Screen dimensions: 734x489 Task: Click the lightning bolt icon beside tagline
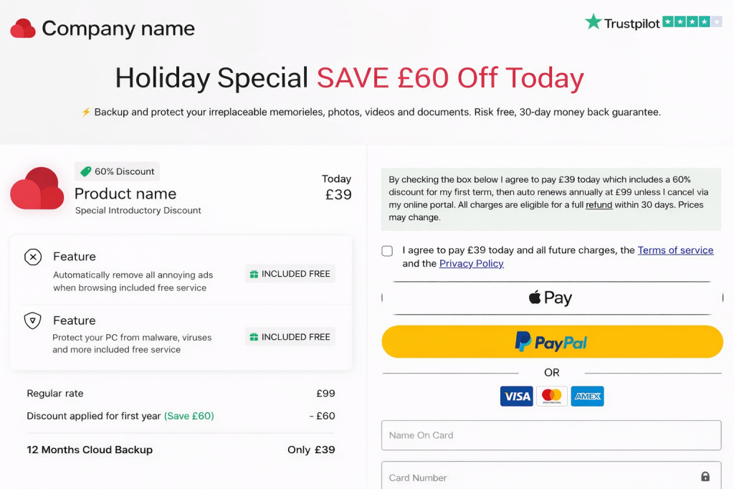pyautogui.click(x=86, y=112)
